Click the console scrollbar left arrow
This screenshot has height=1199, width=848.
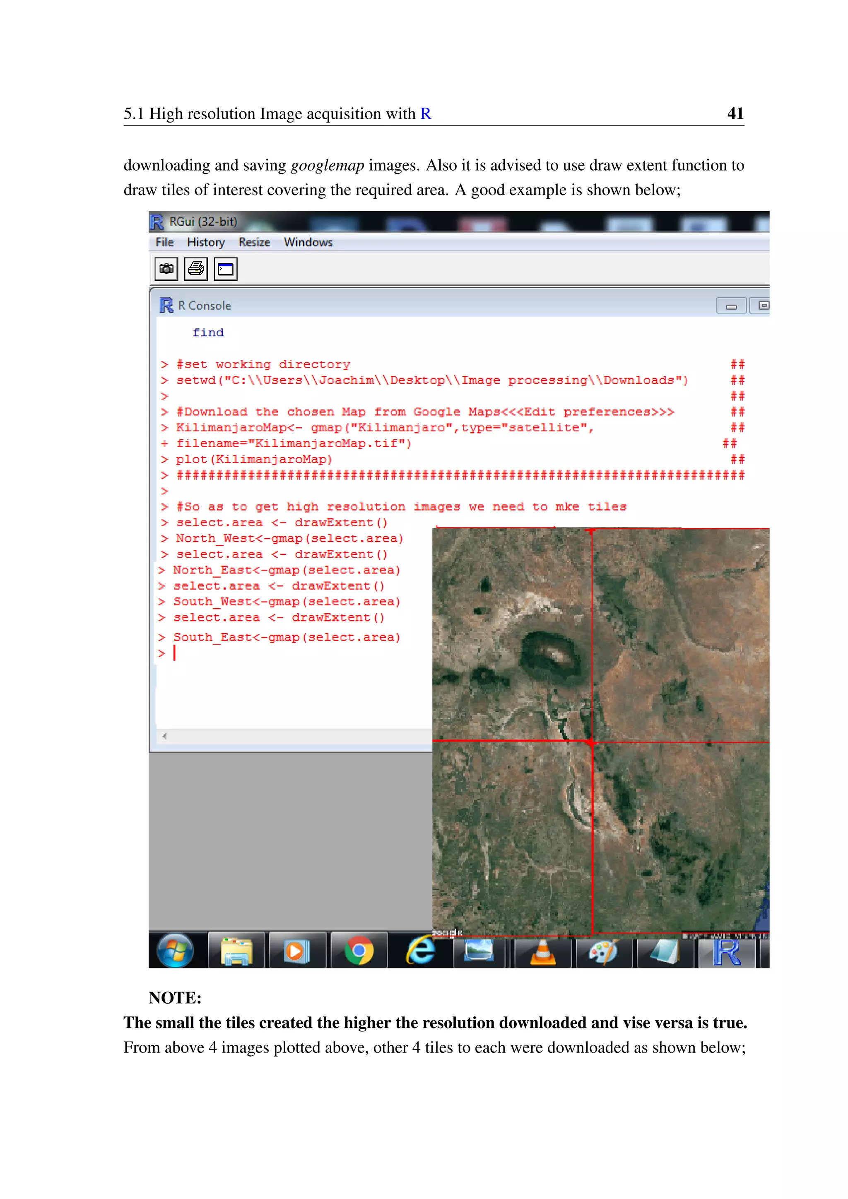164,736
